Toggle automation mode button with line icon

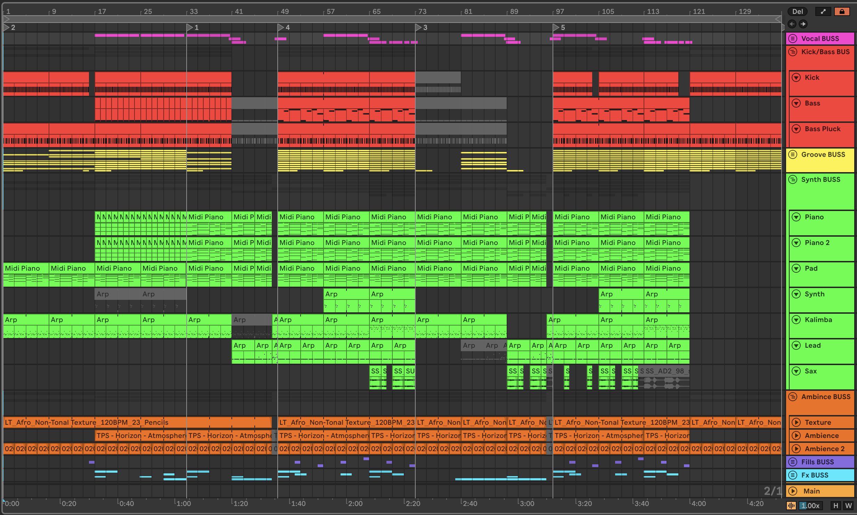[x=823, y=11]
